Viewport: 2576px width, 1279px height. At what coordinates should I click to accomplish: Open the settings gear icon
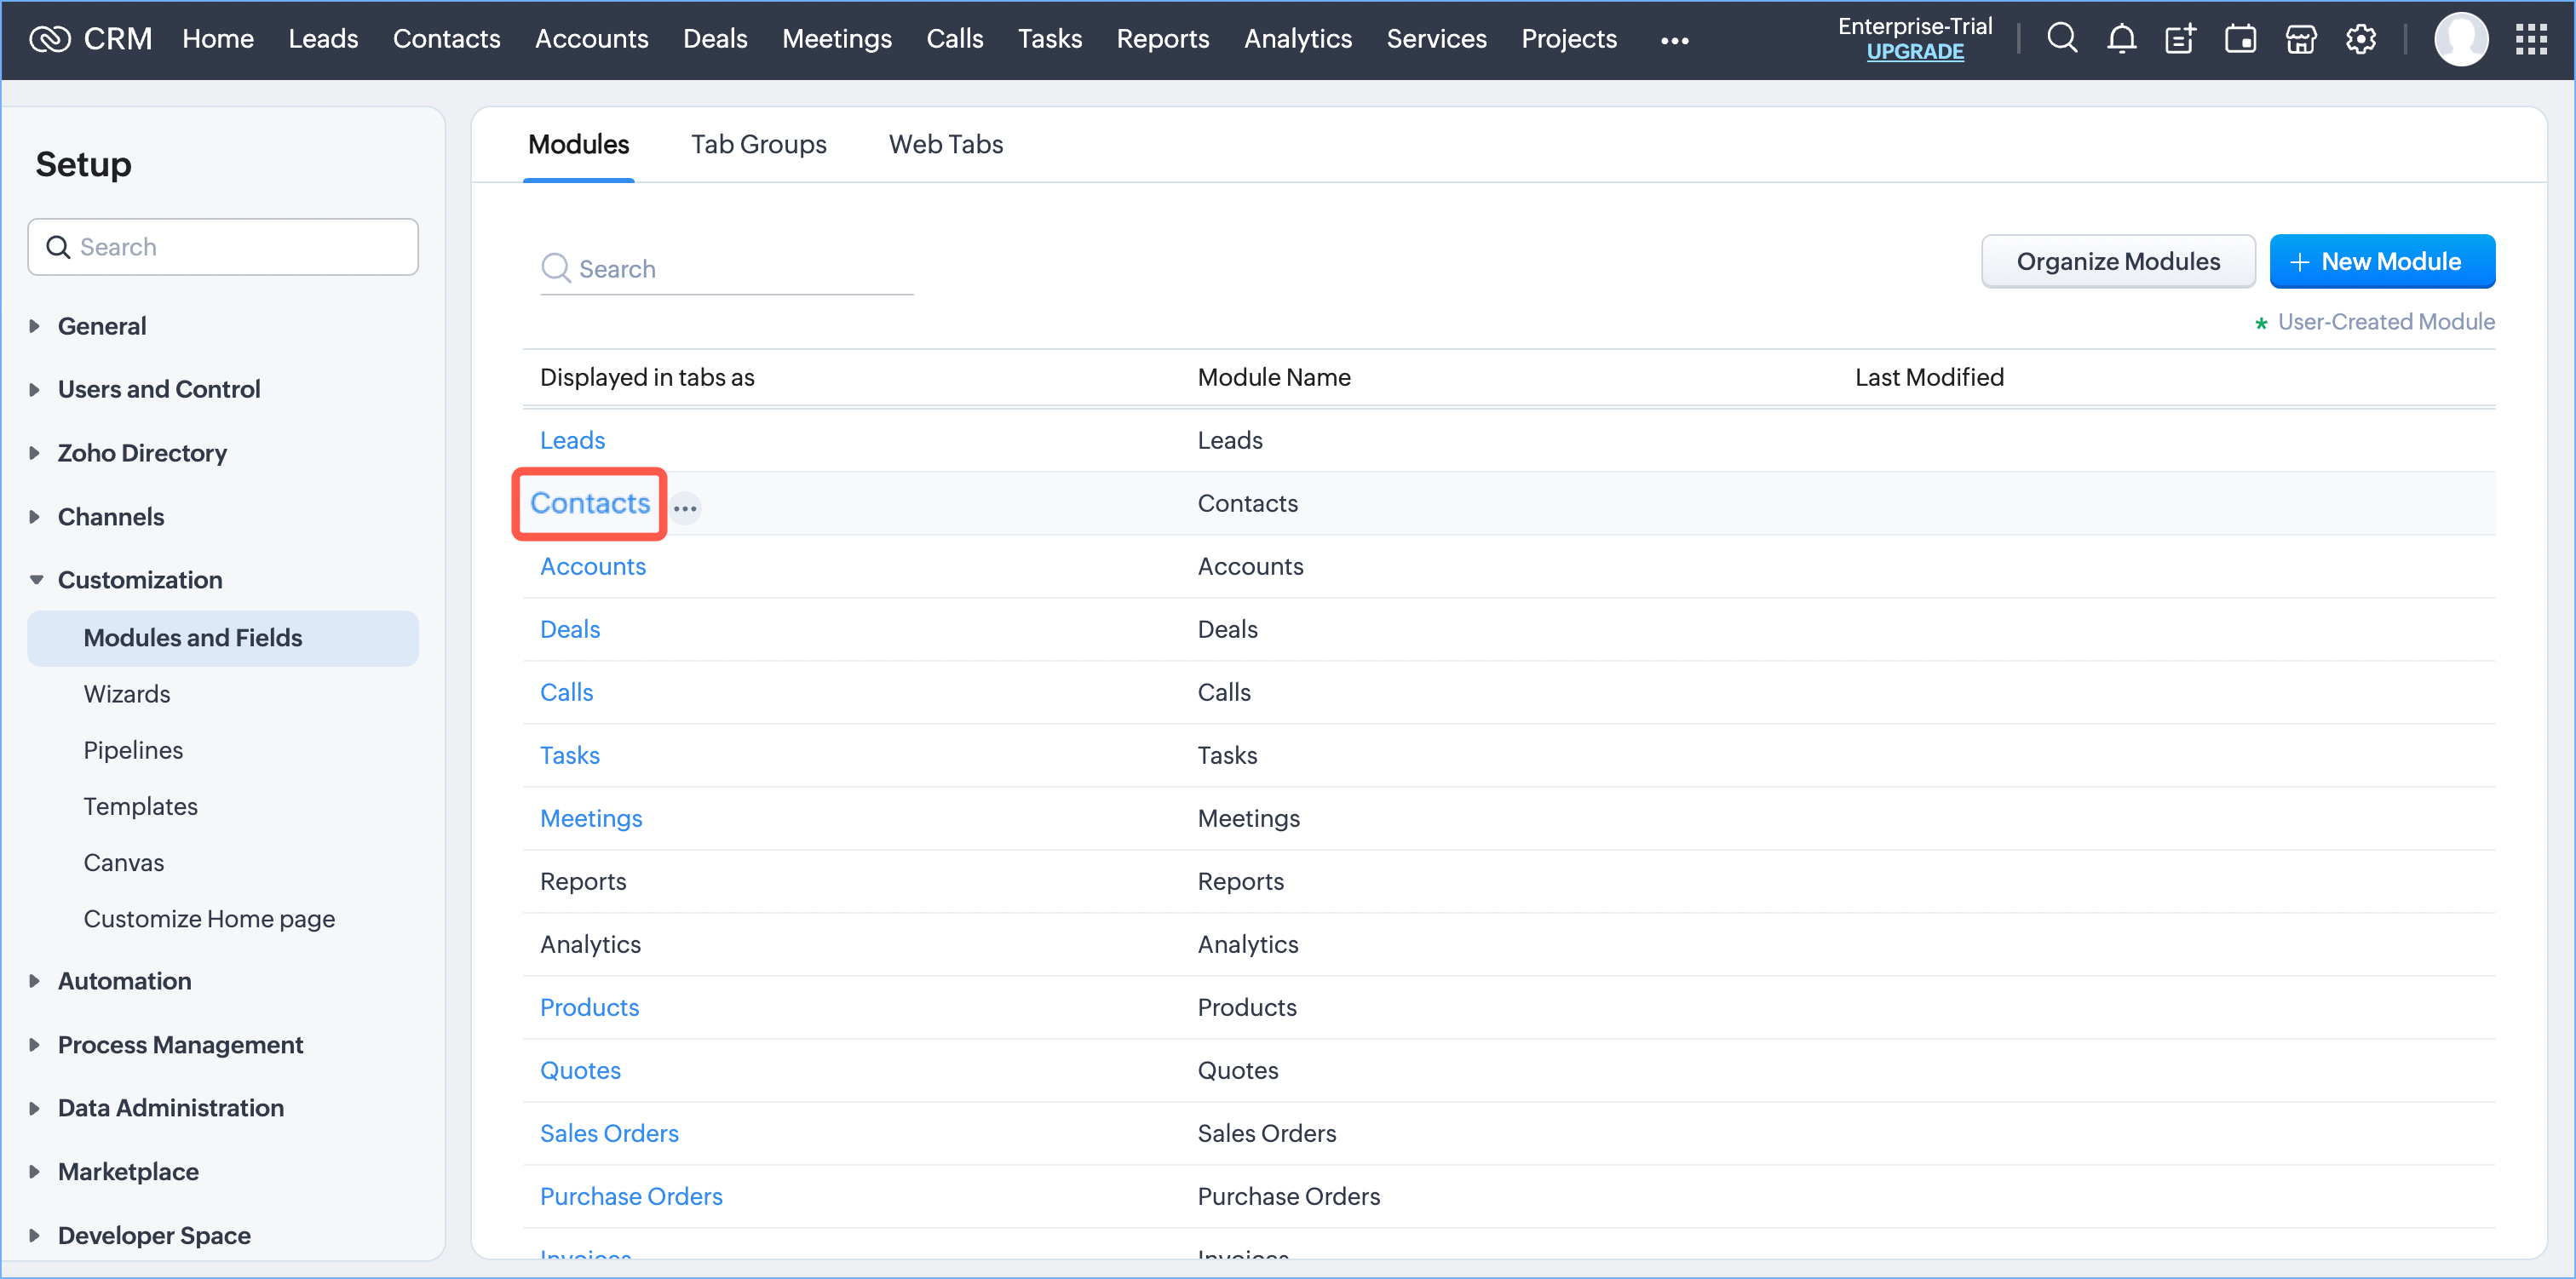coord(2360,39)
